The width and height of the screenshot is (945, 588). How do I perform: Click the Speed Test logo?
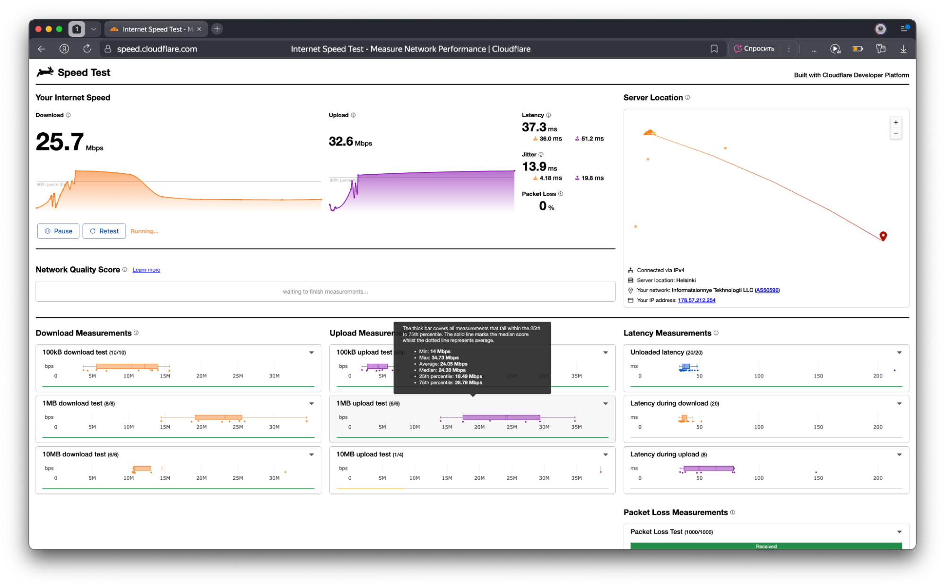73,72
